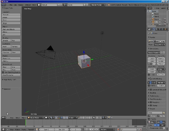Click the Duplicate Objects button
The width and height of the screenshot is (169, 131).
(x=11, y=29)
